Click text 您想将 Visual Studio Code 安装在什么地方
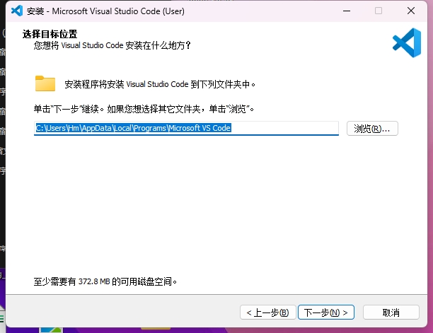This screenshot has width=433, height=333. click(112, 45)
